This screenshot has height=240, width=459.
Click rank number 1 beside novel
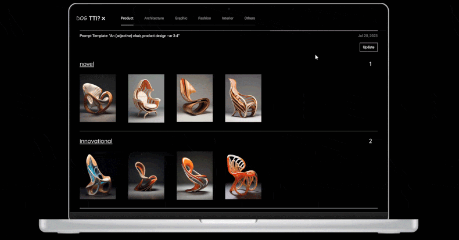(x=370, y=64)
